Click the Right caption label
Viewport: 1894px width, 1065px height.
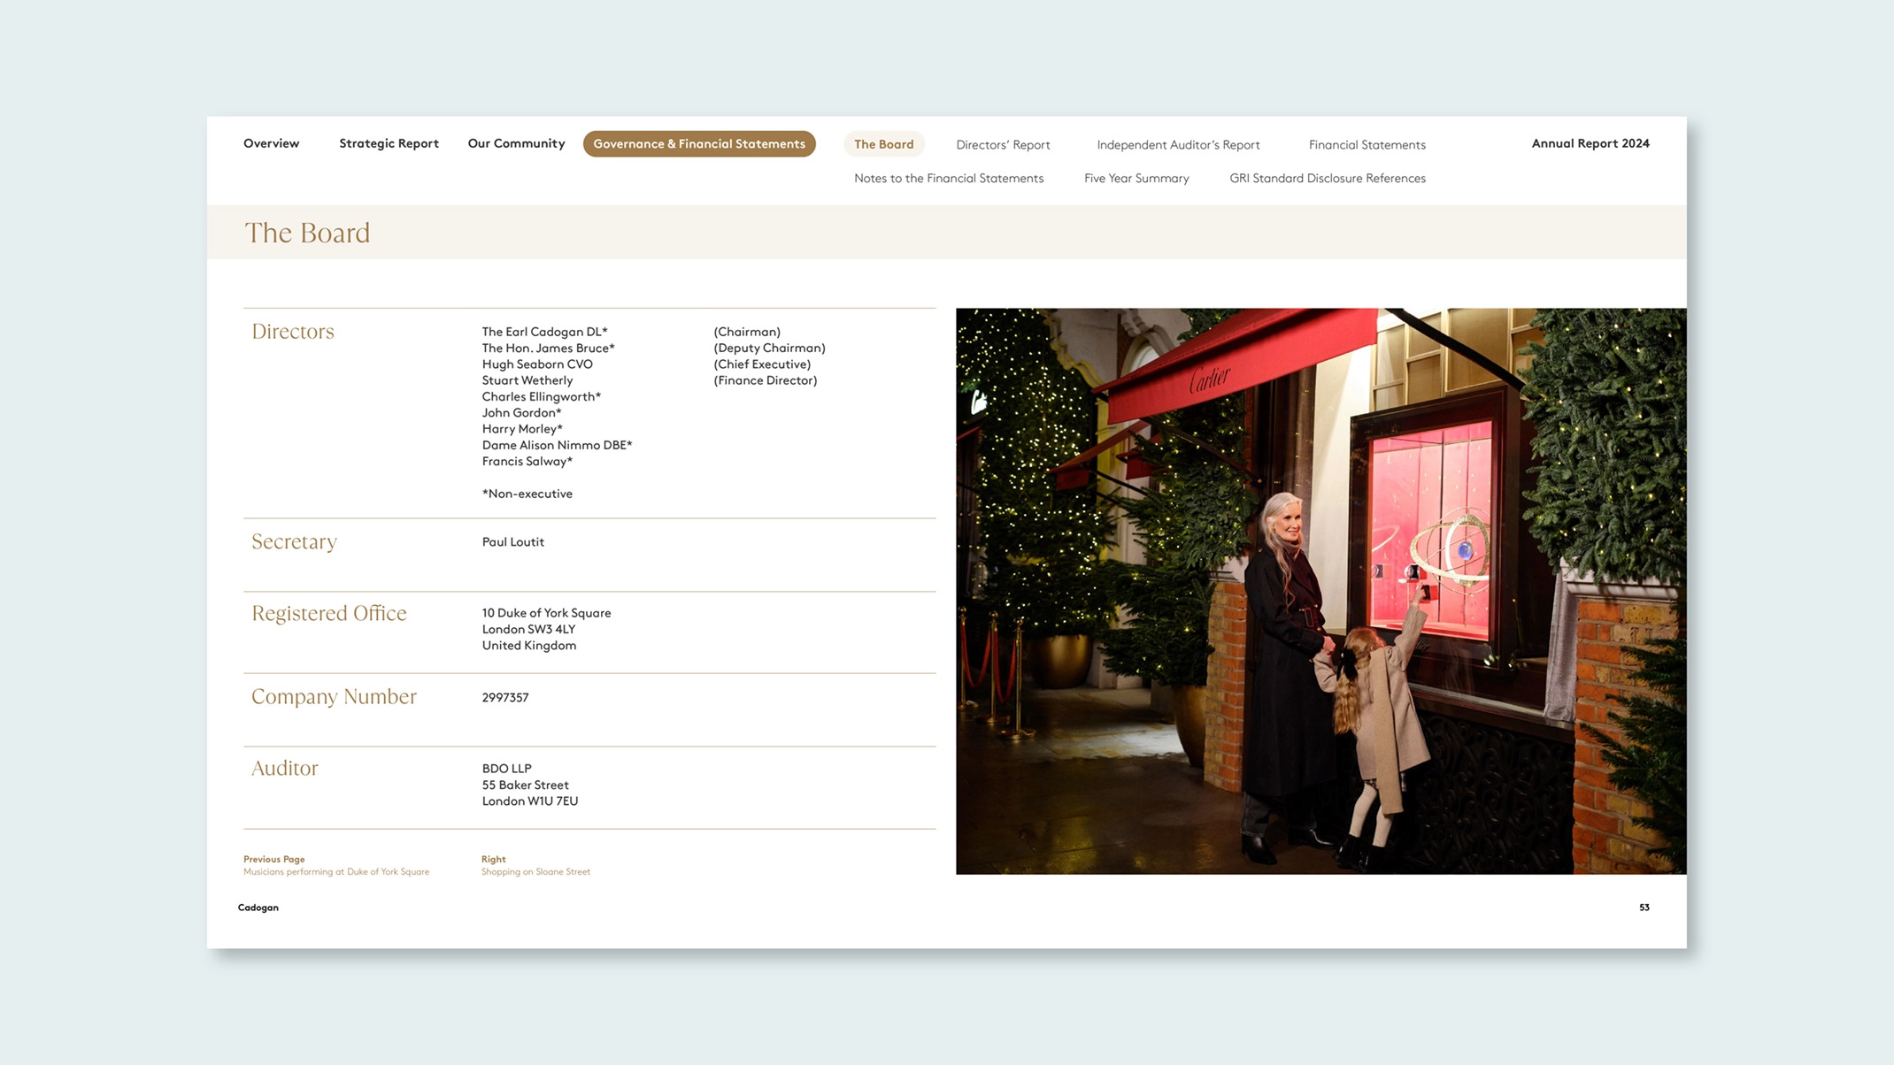click(x=493, y=859)
